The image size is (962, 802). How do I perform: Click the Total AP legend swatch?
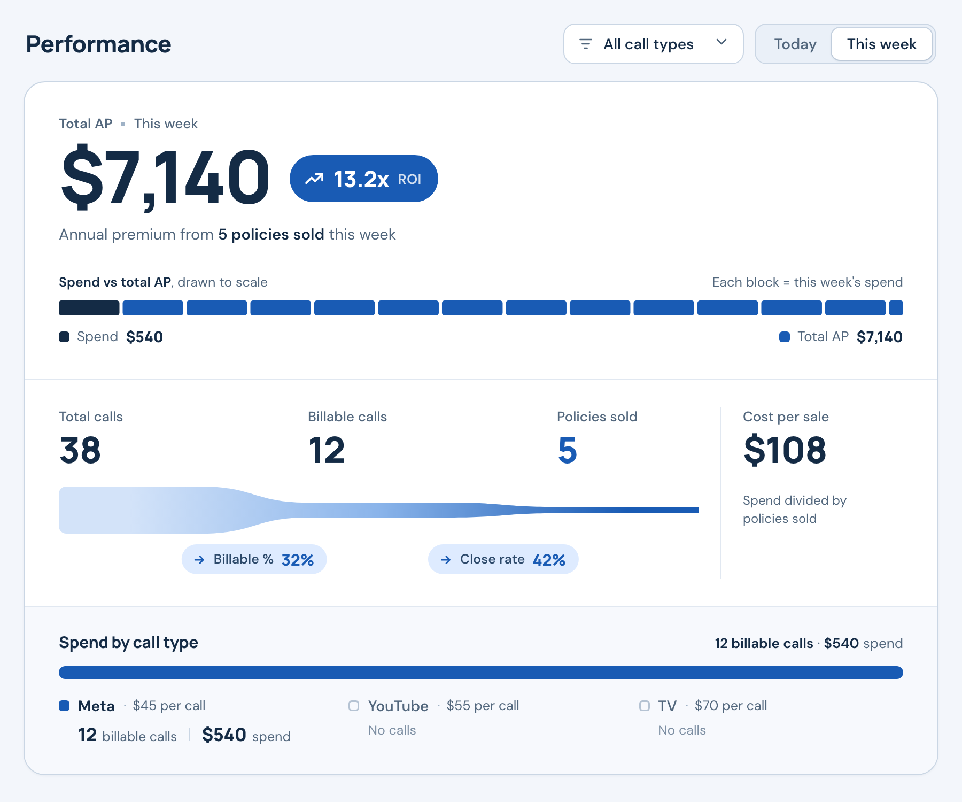(785, 337)
